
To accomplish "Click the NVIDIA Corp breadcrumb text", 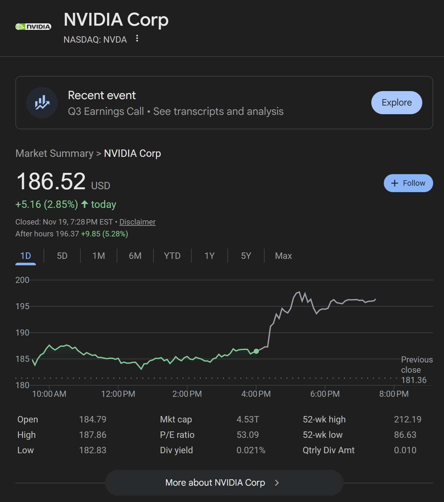I will tap(133, 153).
